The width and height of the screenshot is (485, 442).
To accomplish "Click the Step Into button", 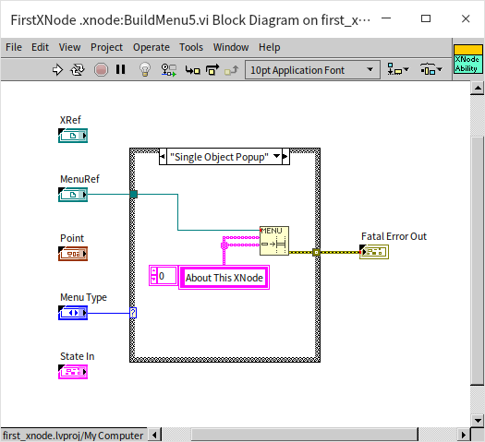I will (192, 70).
